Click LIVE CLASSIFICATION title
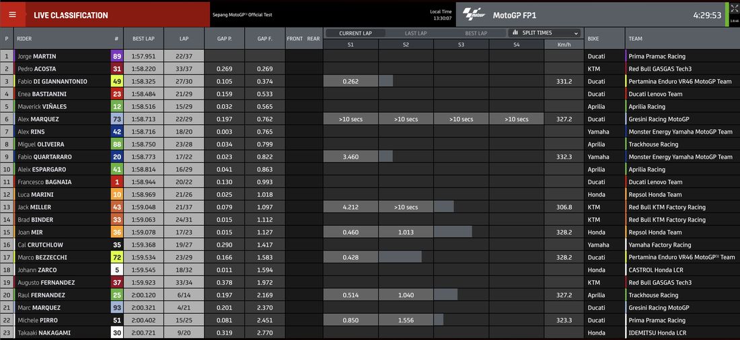Screen dimensions: 740x340 click(x=71, y=15)
